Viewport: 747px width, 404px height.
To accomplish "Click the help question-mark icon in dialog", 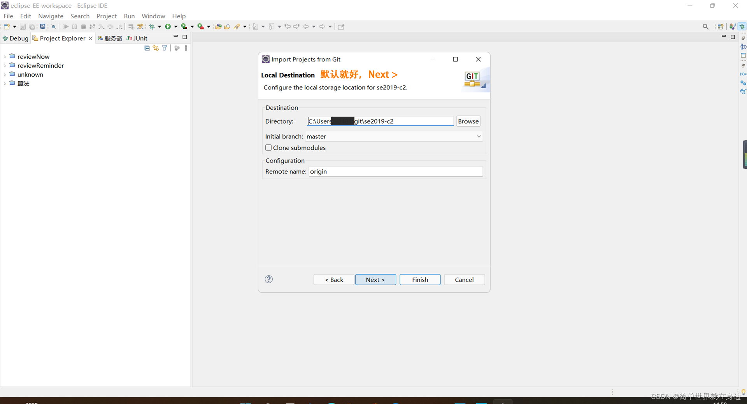I will [268, 280].
